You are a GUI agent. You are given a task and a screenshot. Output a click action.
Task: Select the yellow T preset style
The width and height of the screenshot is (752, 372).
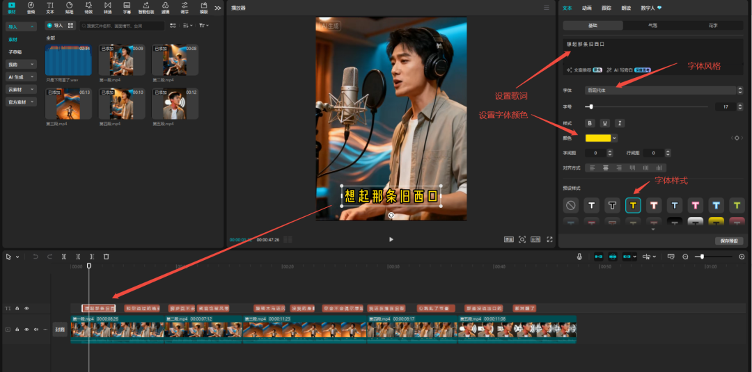(633, 205)
